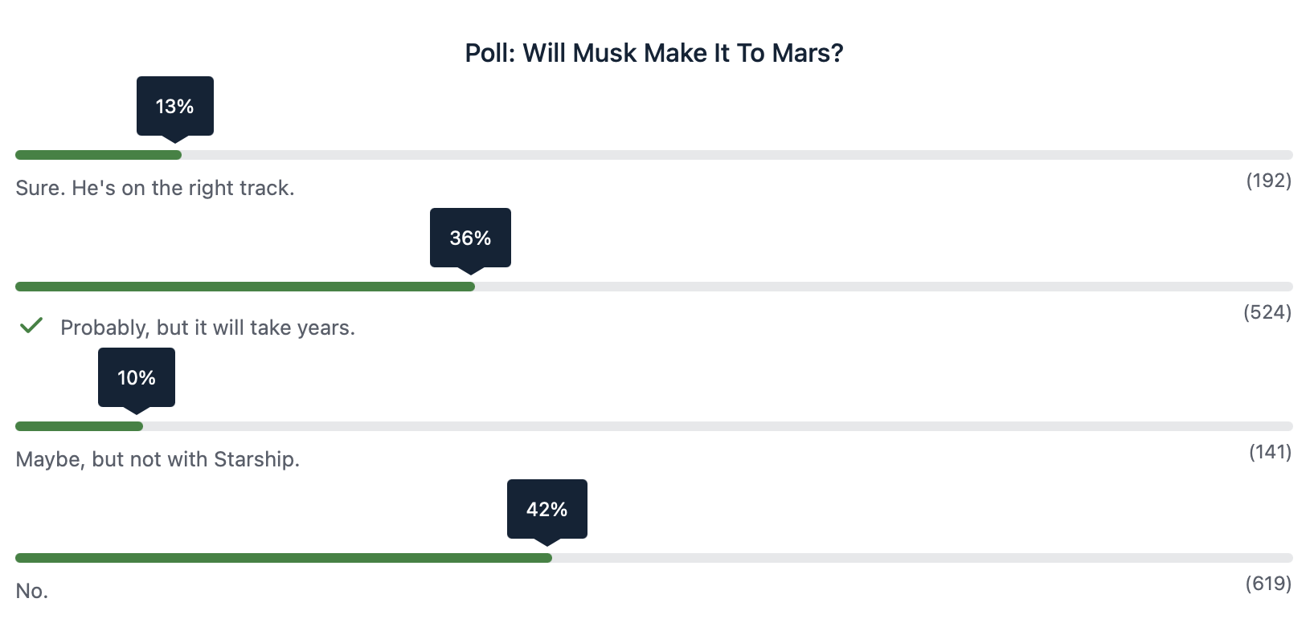
Task: Click the green bar for 'Sure' option
Action: (x=98, y=155)
